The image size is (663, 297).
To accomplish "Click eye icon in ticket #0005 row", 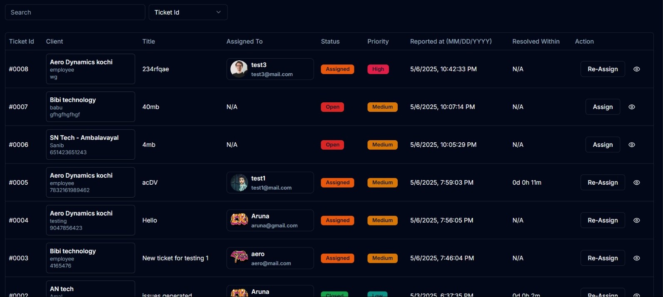I will (636, 183).
